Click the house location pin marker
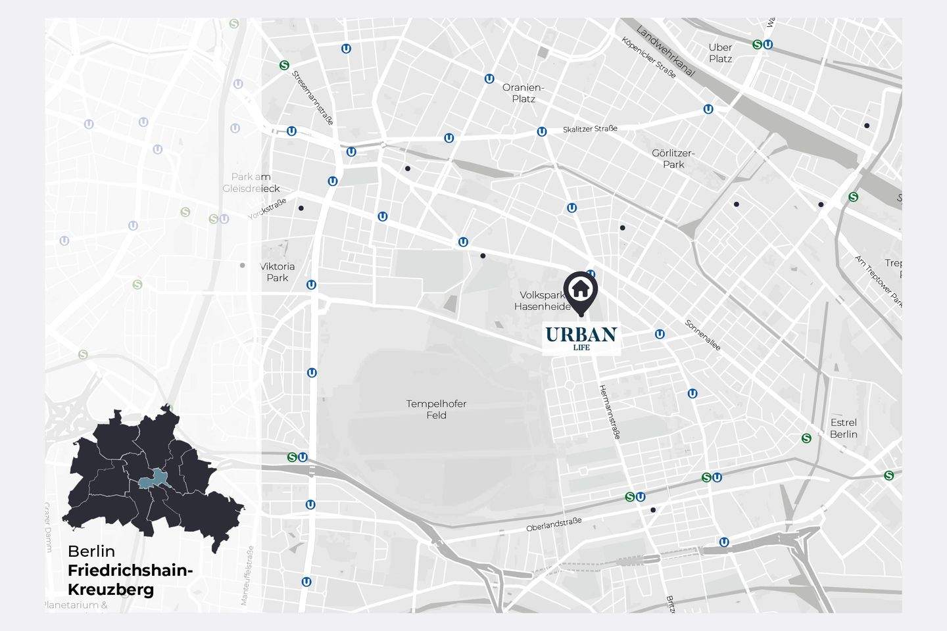Viewport: 947px width, 631px height. click(581, 290)
